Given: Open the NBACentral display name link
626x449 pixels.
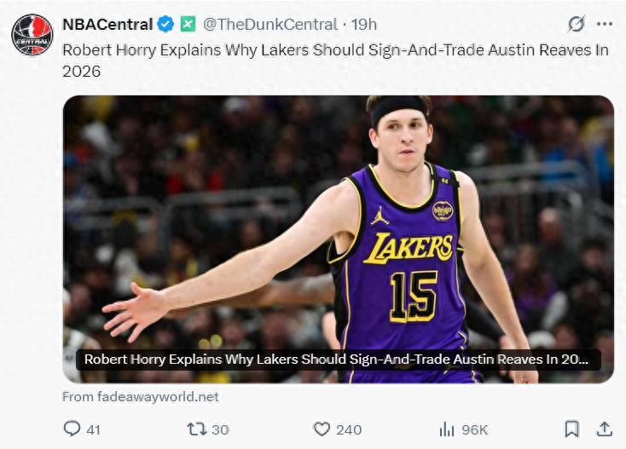Looking at the screenshot, I should (107, 24).
